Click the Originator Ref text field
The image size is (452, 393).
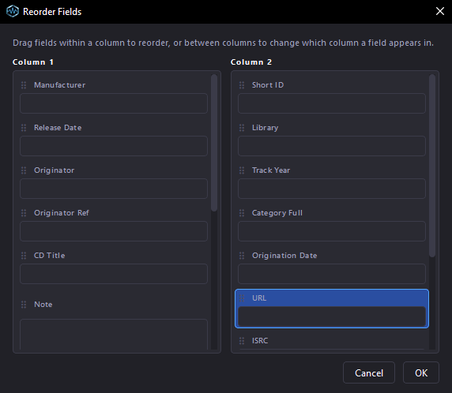[114, 231]
